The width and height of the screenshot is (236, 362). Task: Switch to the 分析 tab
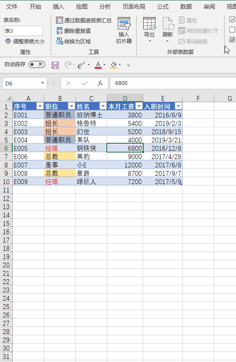tap(105, 7)
